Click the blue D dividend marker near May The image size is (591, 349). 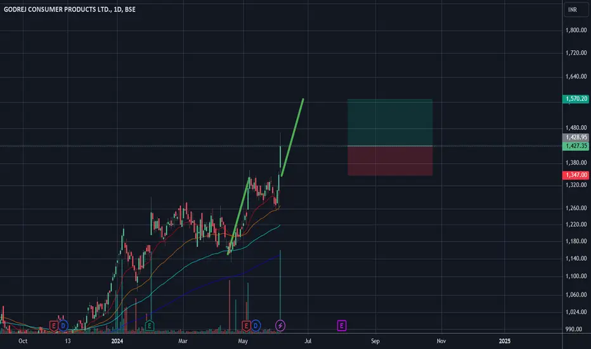click(256, 326)
